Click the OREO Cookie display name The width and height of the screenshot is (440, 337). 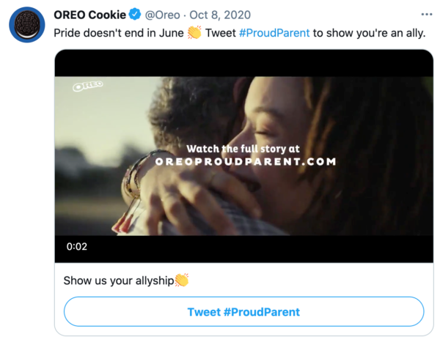89,15
